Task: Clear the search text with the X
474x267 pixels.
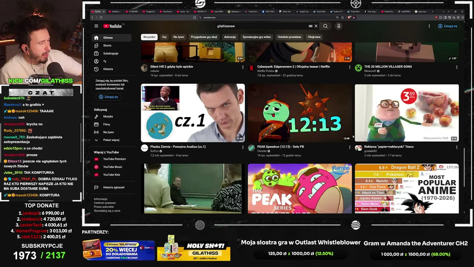Action: click(x=316, y=26)
